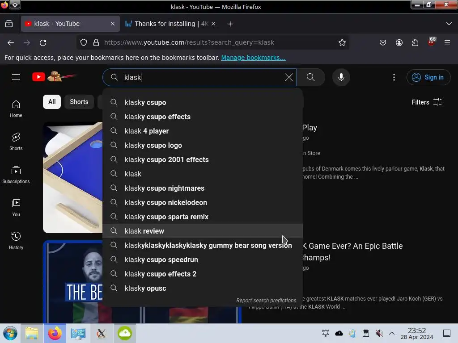Start voice search with microphone icon
Screen dimensions: 458x343
(x=341, y=77)
